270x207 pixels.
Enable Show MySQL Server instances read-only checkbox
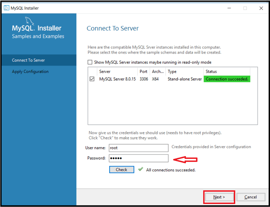[x=90, y=62]
